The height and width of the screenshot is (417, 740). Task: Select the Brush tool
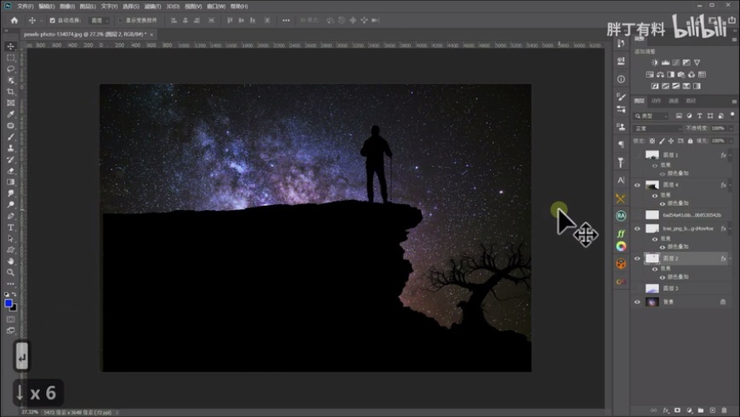[10, 137]
